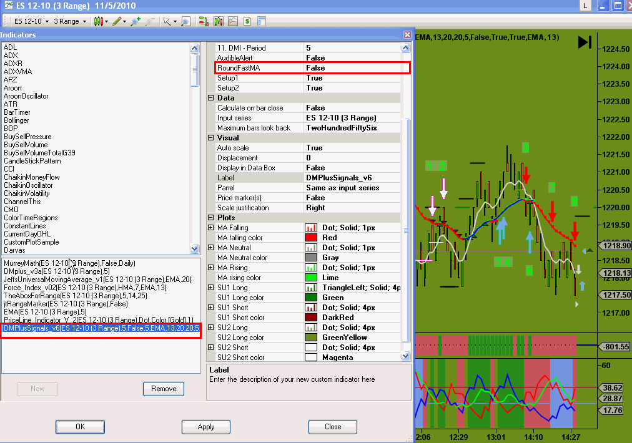Select CandleStickPattern in the indicator list
632x443 pixels.
point(32,161)
